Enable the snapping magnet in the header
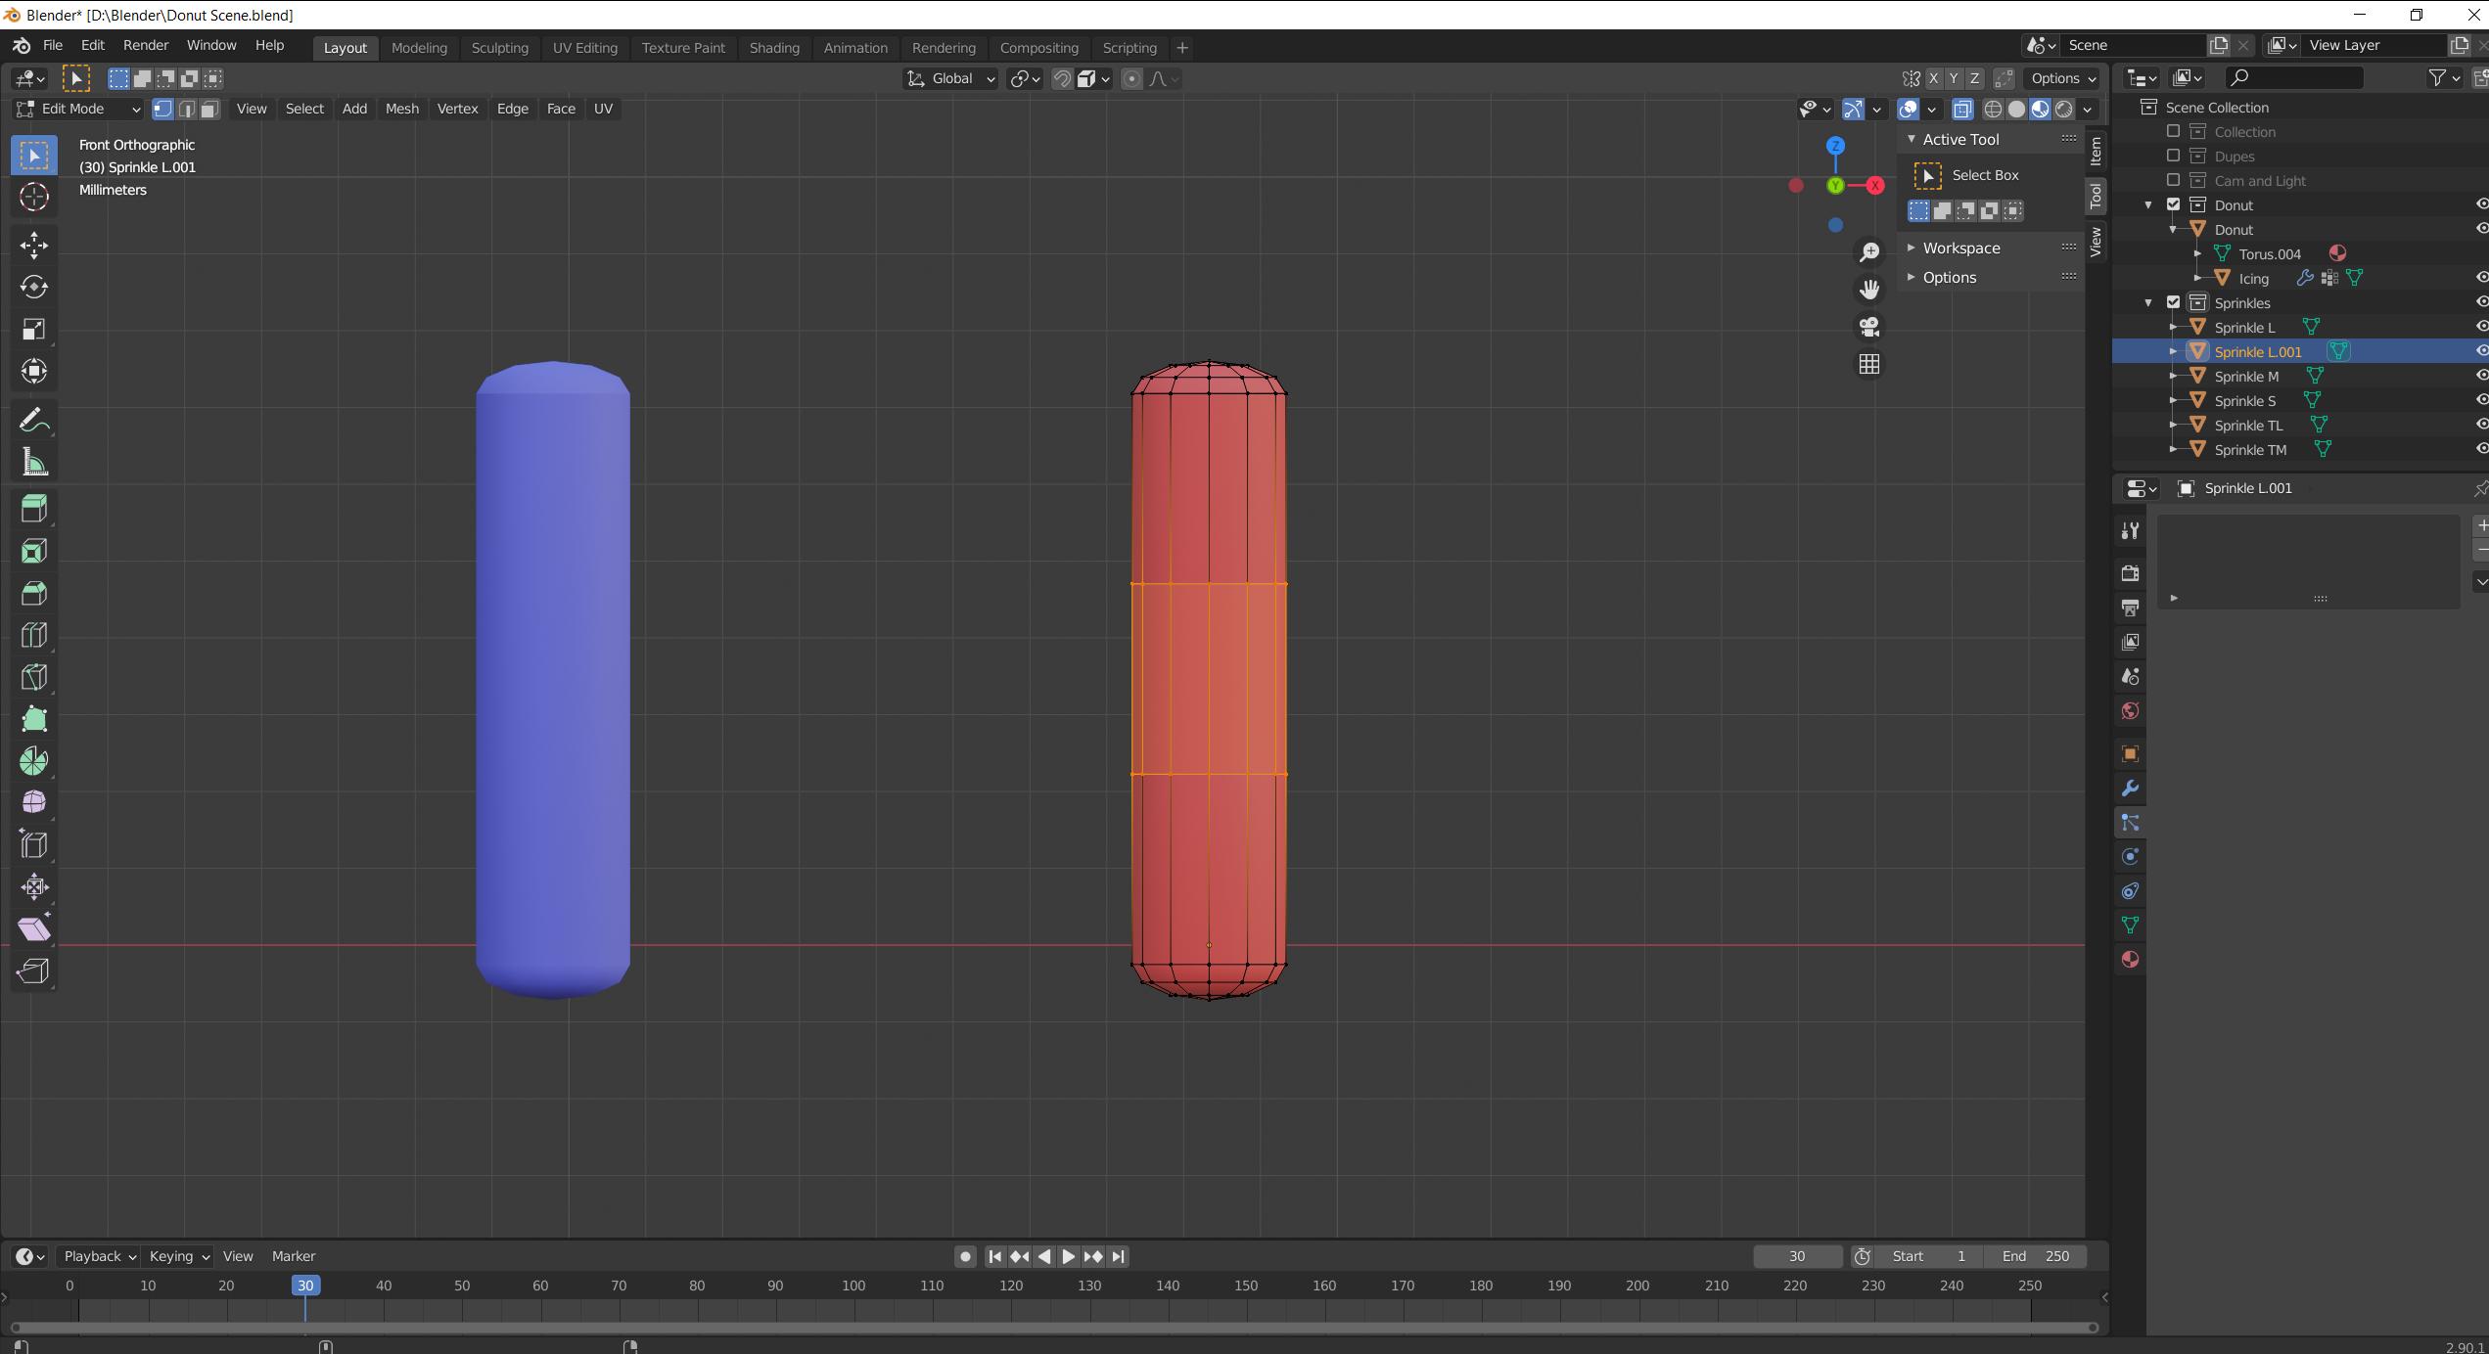Image resolution: width=2489 pixels, height=1354 pixels. (1062, 78)
